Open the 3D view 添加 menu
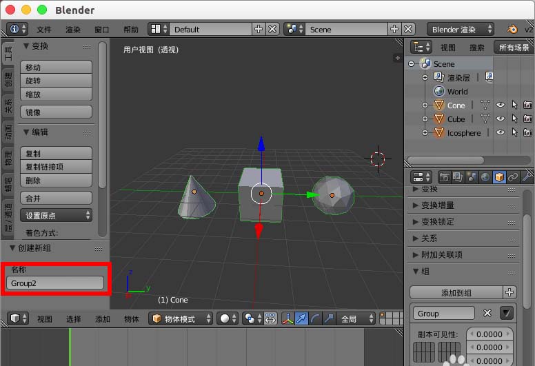This screenshot has height=366, width=535. [102, 319]
